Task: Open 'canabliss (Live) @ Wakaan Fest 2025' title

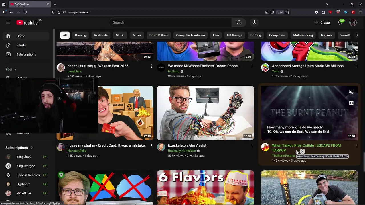Action: click(x=98, y=66)
